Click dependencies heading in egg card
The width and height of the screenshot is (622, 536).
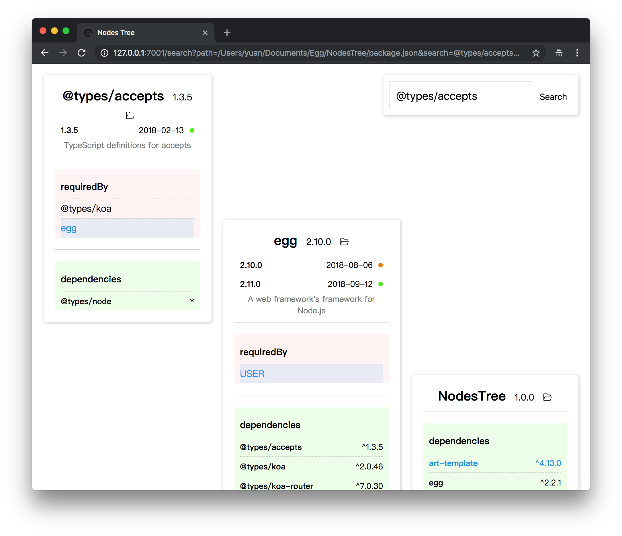[x=270, y=425]
